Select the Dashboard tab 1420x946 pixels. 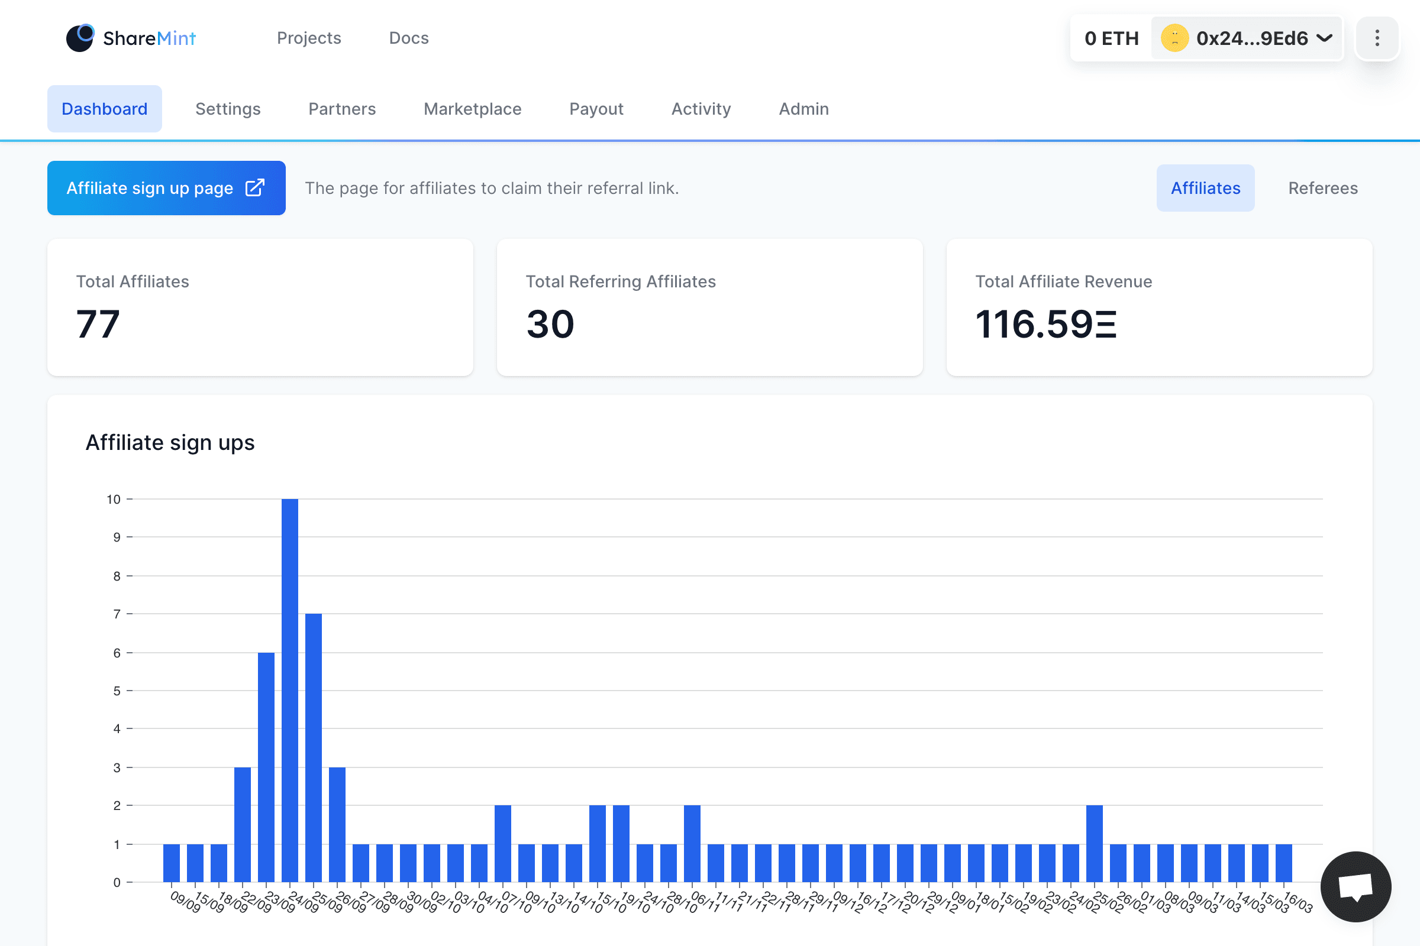click(105, 109)
